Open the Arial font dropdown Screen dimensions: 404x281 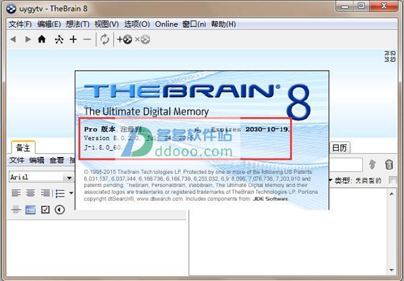[x=42, y=177]
